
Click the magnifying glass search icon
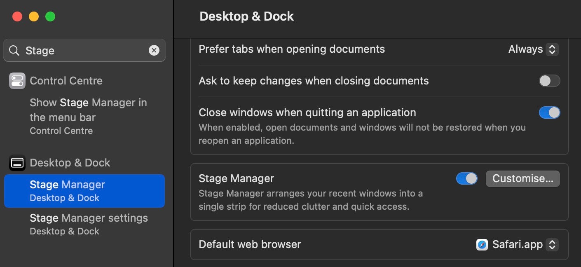click(14, 50)
